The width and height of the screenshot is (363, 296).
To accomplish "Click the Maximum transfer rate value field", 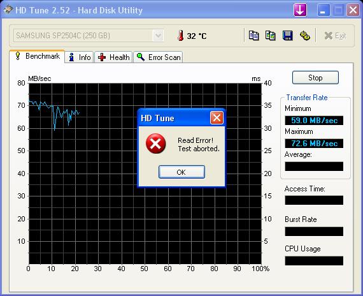I will coord(314,144).
